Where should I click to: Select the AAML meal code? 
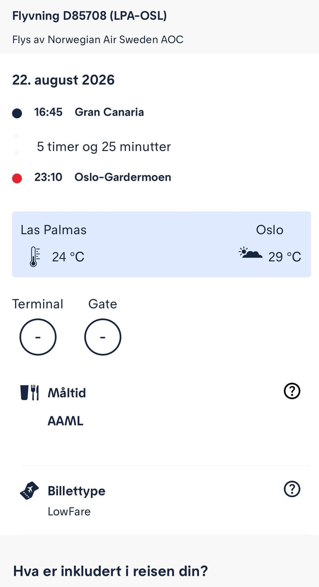pyautogui.click(x=65, y=421)
